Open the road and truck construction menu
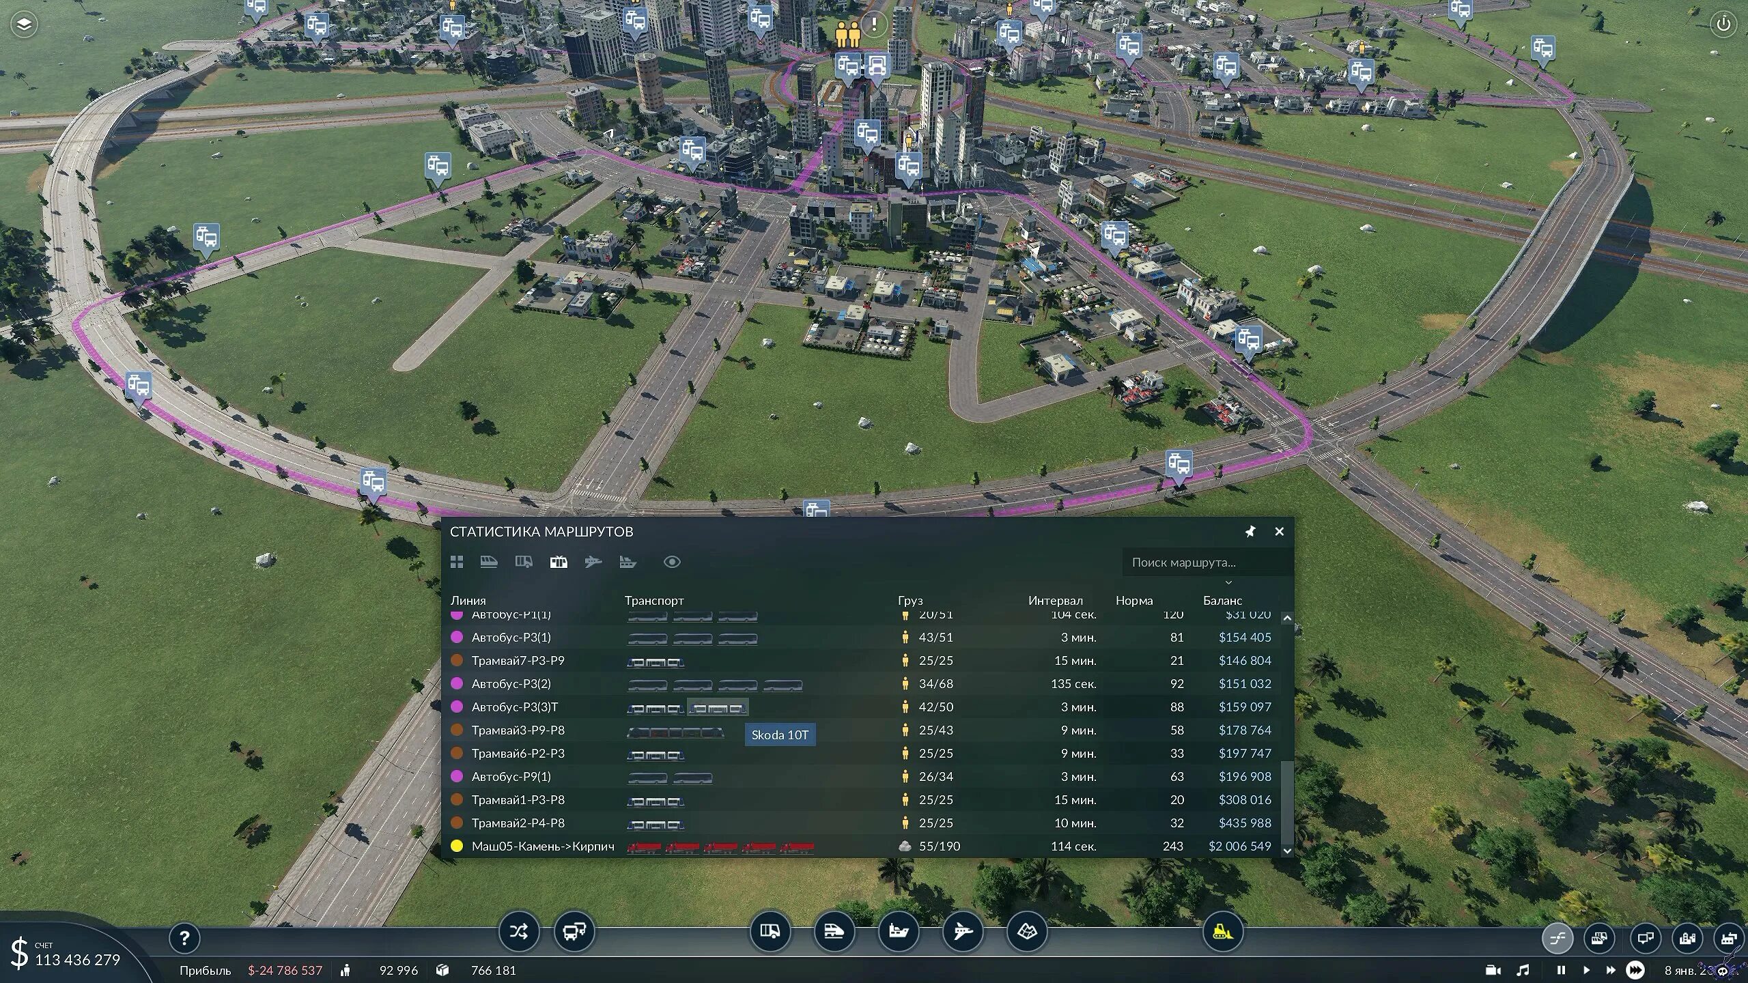1748x983 pixels. tap(770, 931)
